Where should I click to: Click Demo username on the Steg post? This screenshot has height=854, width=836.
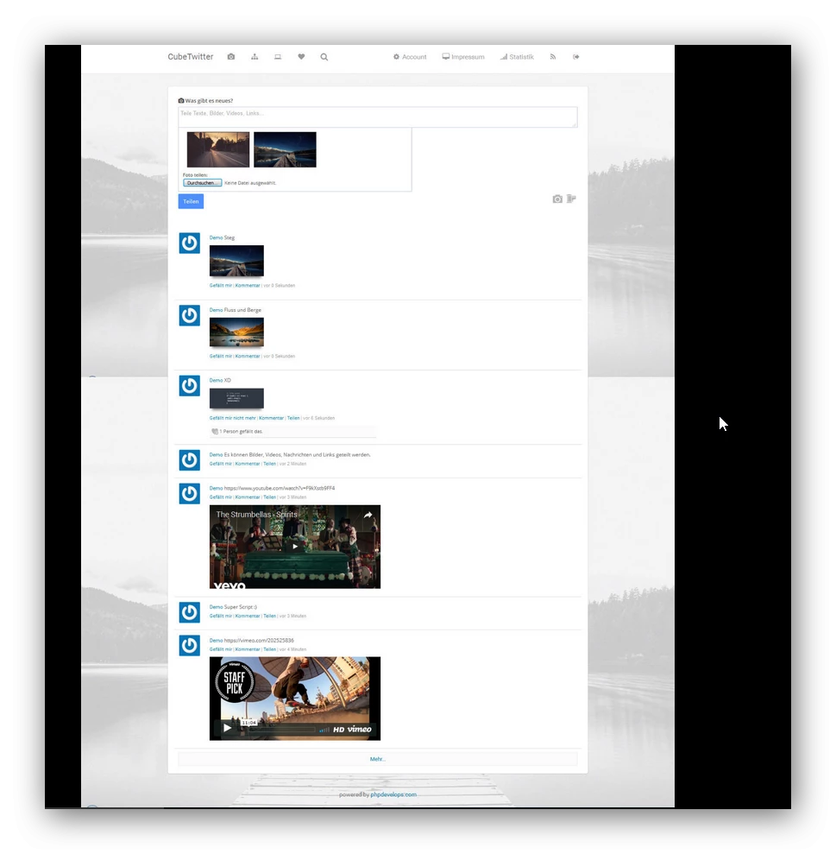[216, 237]
